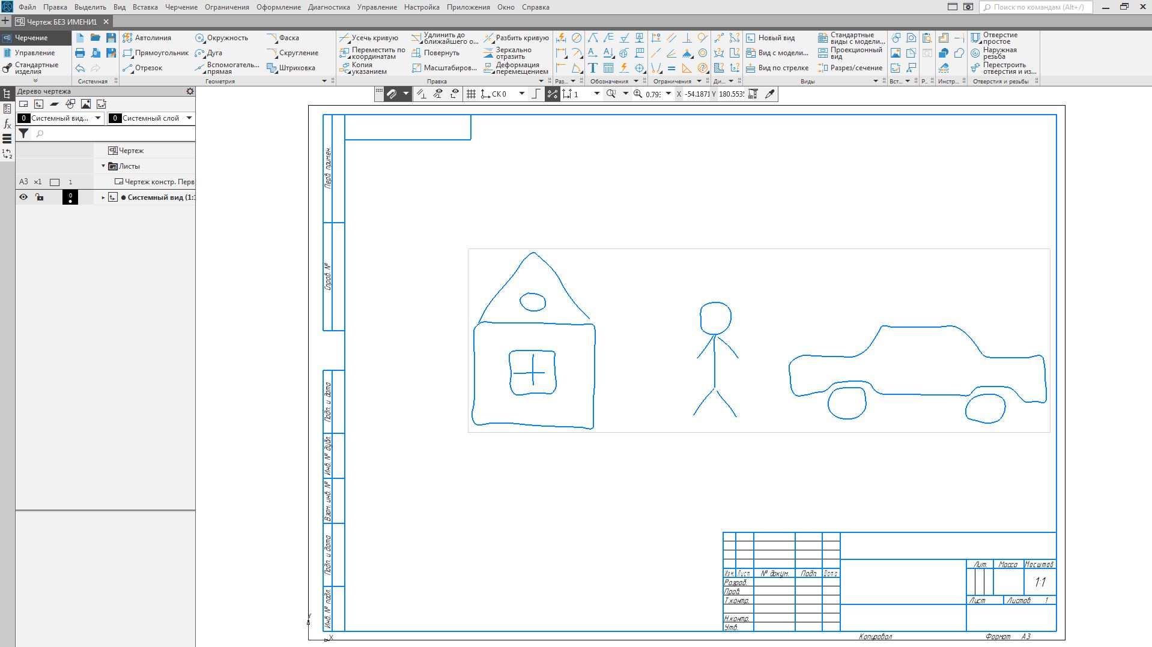This screenshot has width=1152, height=647.
Task: Toggle the grid display button
Action: (471, 94)
